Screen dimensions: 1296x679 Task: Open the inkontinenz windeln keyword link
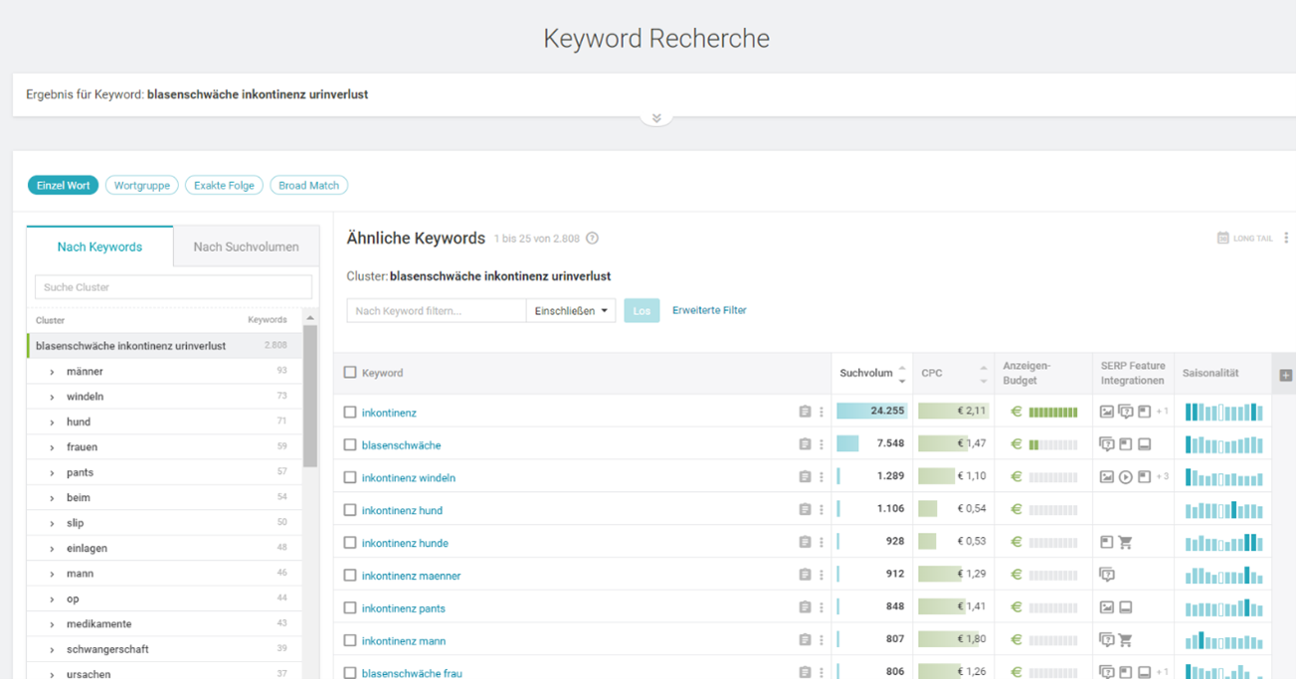409,478
